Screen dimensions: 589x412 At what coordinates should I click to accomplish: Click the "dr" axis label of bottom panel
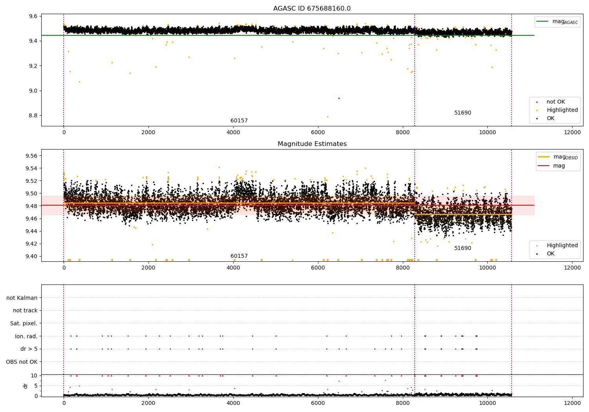[26, 386]
